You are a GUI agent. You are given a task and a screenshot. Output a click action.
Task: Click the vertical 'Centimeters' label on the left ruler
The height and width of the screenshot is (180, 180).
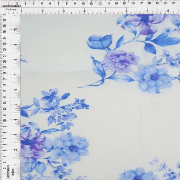[8, 172]
